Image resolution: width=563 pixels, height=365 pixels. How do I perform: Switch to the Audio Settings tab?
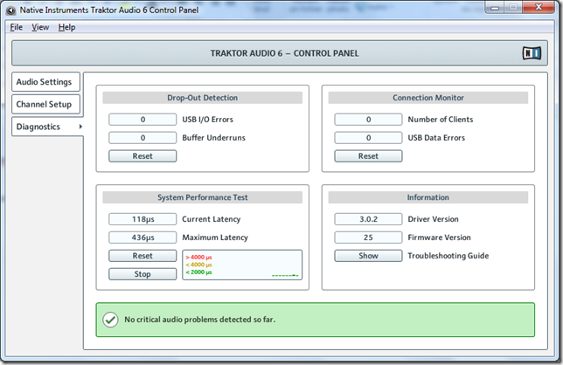[45, 82]
